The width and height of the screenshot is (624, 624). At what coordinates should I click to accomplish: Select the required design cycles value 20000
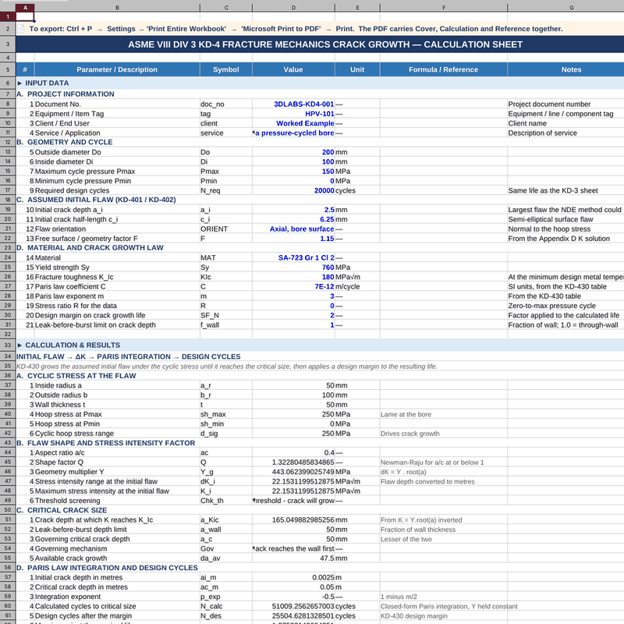[293, 190]
